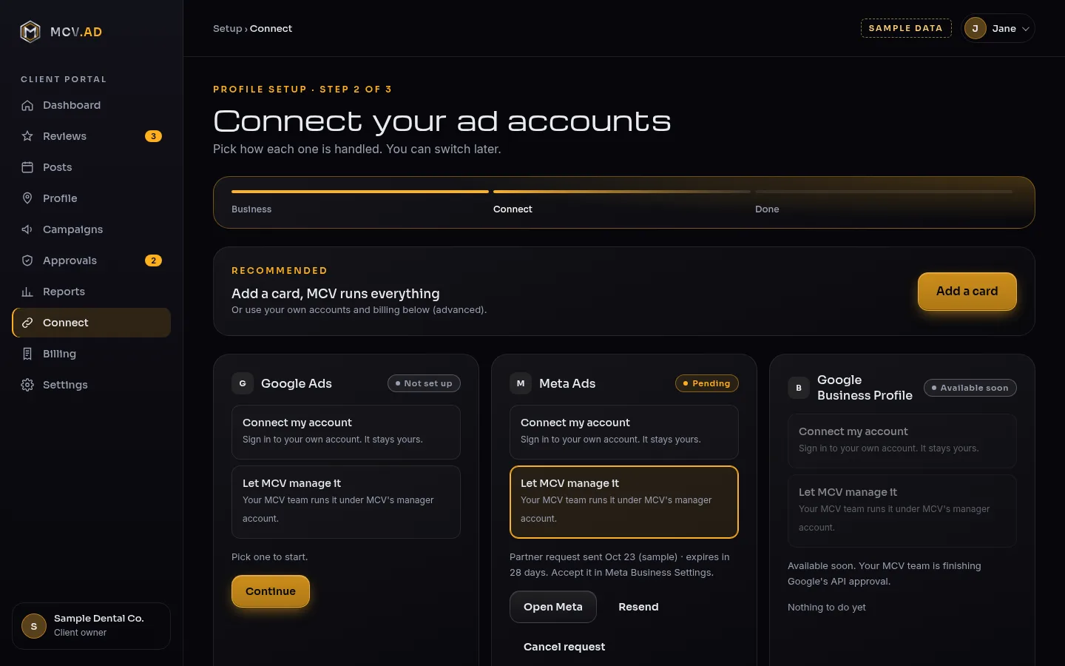
Task: Resend the Meta partner request
Action: coord(638,607)
